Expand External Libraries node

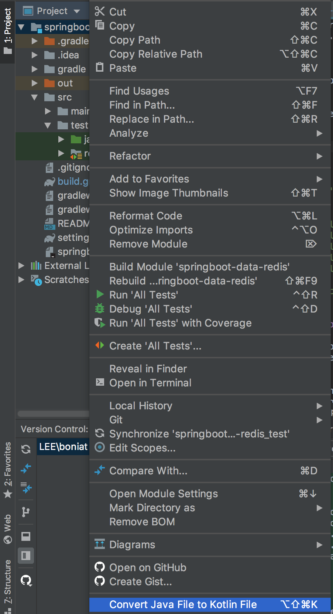coord(21,266)
